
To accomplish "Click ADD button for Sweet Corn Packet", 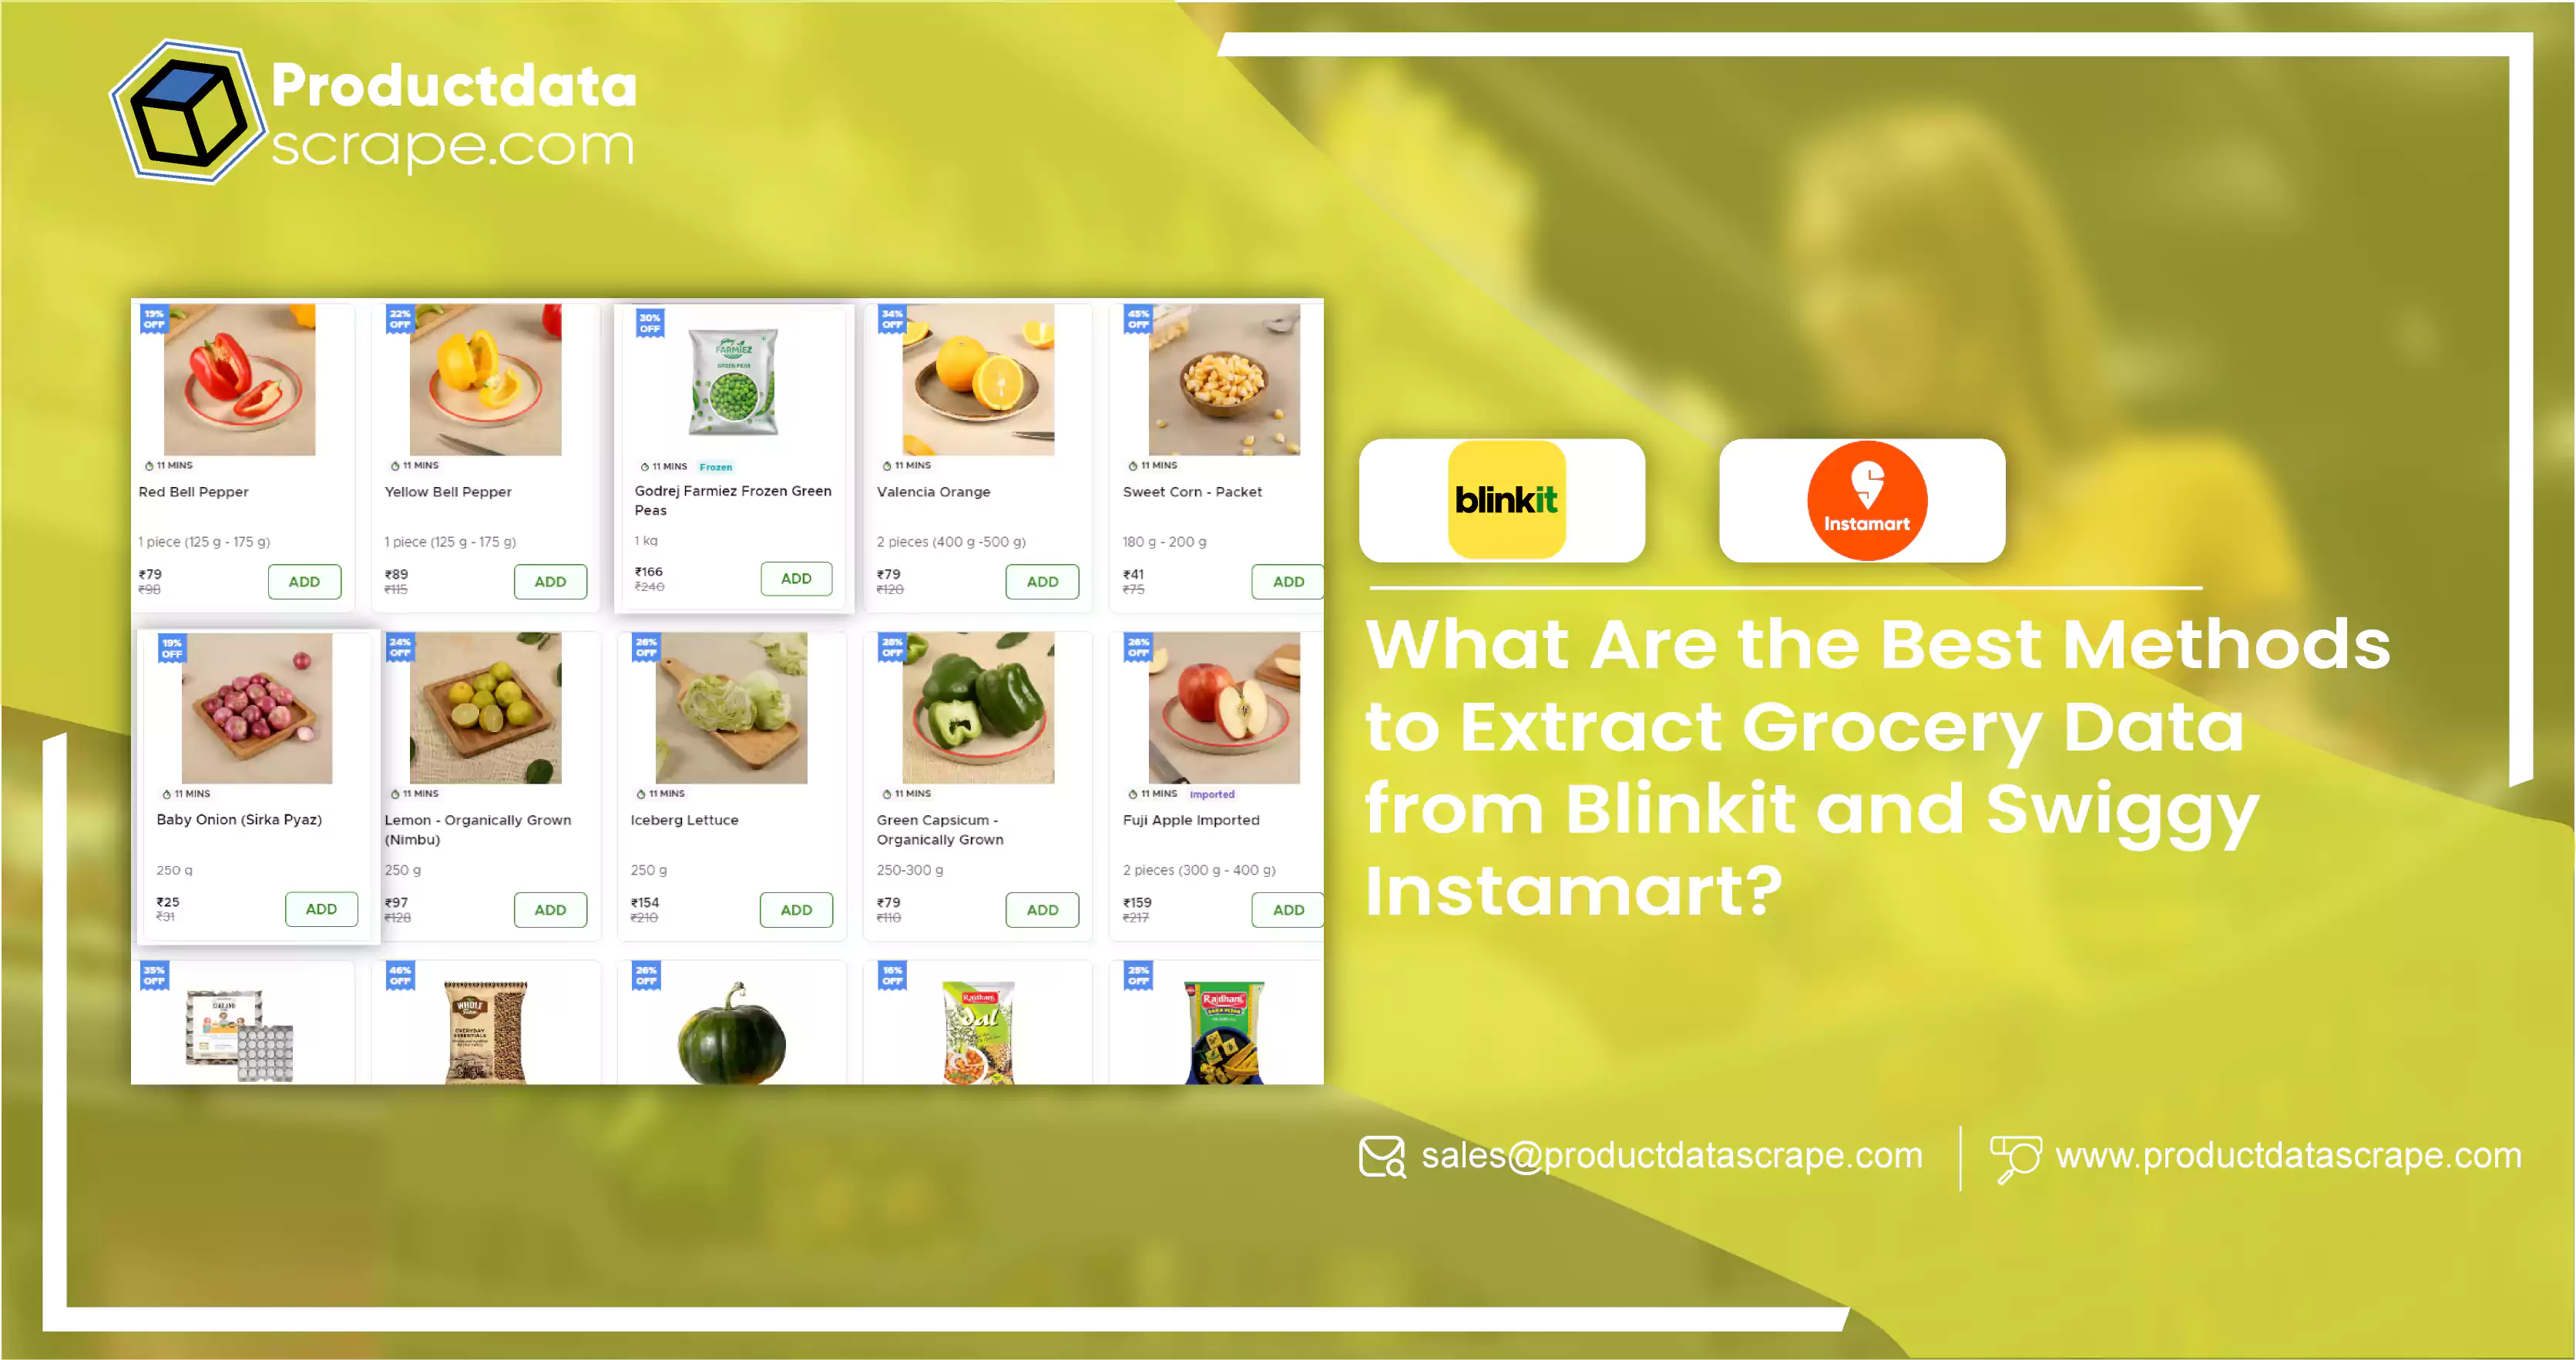I will click(1286, 581).
